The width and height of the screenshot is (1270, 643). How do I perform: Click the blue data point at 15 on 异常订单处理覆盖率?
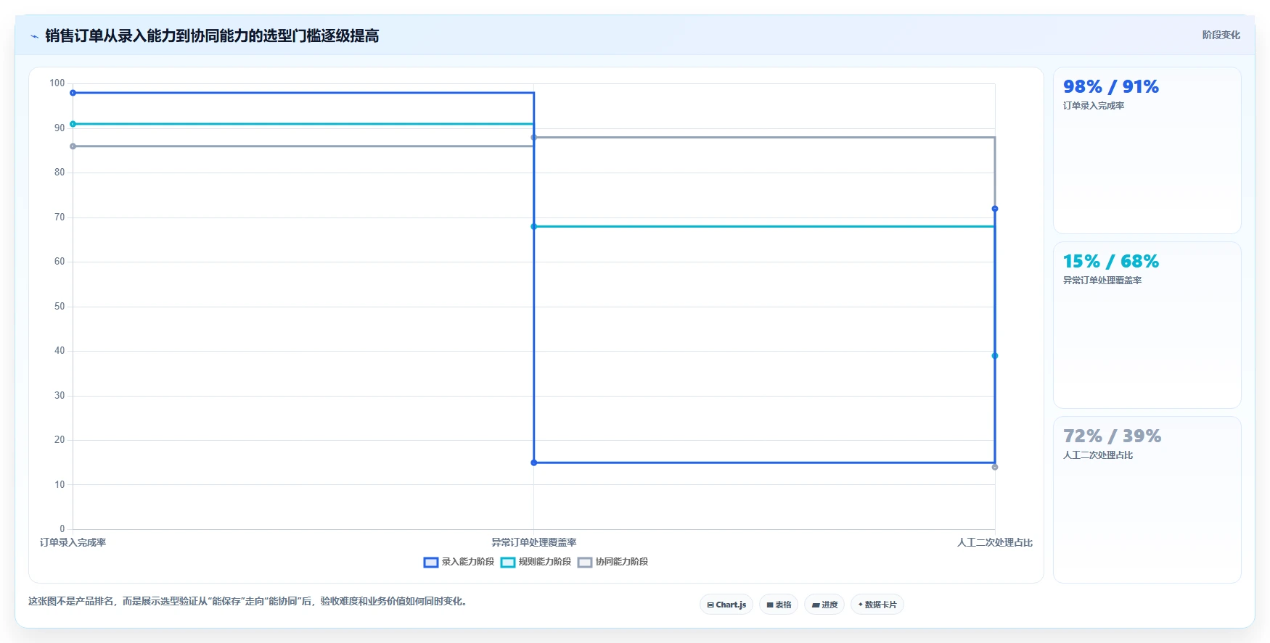(x=534, y=462)
